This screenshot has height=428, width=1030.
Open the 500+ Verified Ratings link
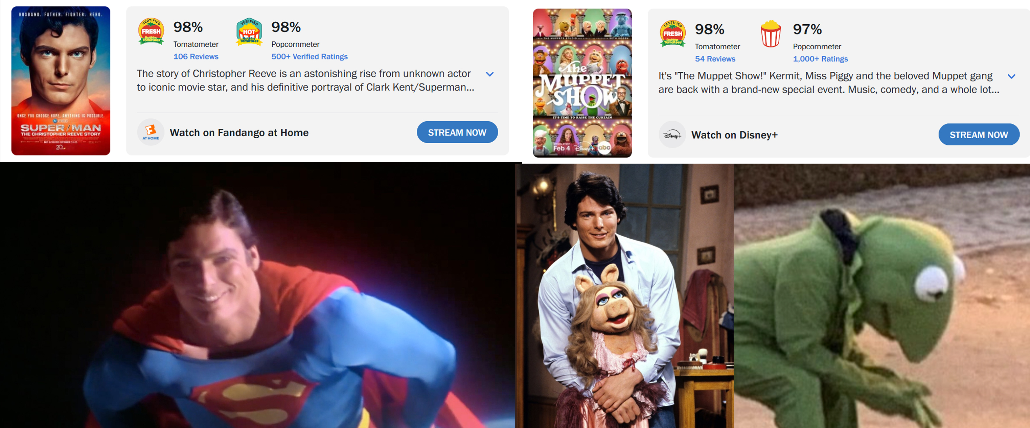click(x=310, y=57)
